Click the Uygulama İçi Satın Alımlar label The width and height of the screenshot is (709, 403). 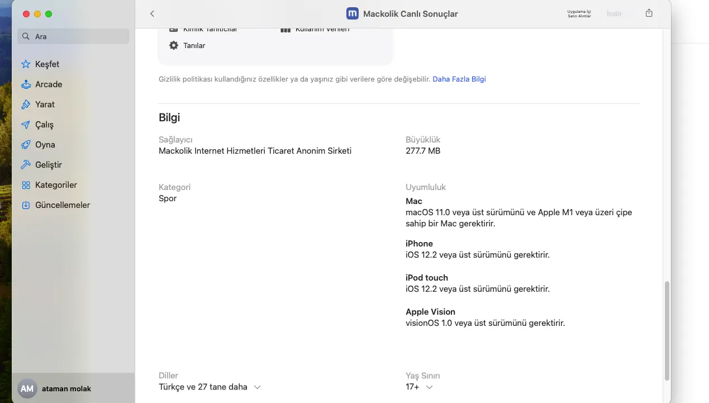click(579, 14)
